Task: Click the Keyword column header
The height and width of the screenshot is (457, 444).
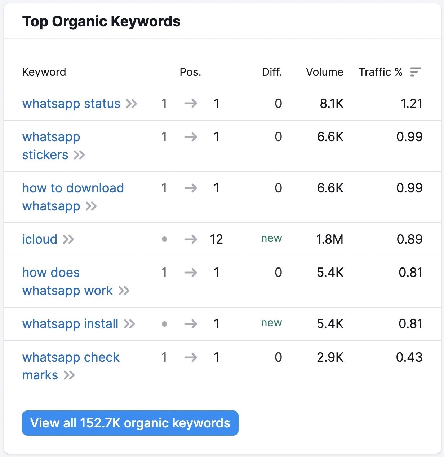Action: pyautogui.click(x=44, y=72)
